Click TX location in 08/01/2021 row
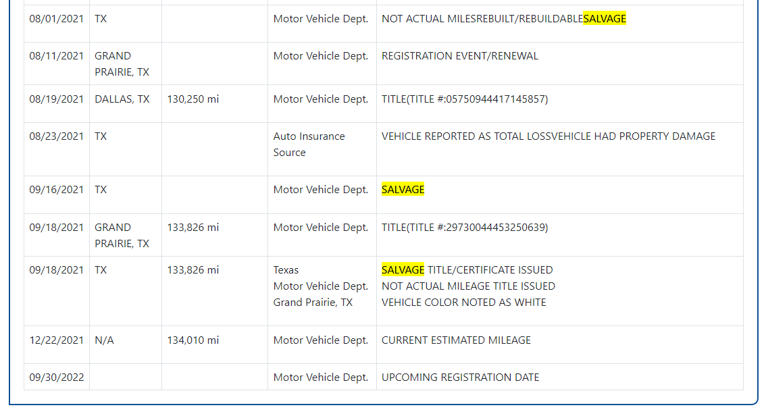 pyautogui.click(x=101, y=19)
